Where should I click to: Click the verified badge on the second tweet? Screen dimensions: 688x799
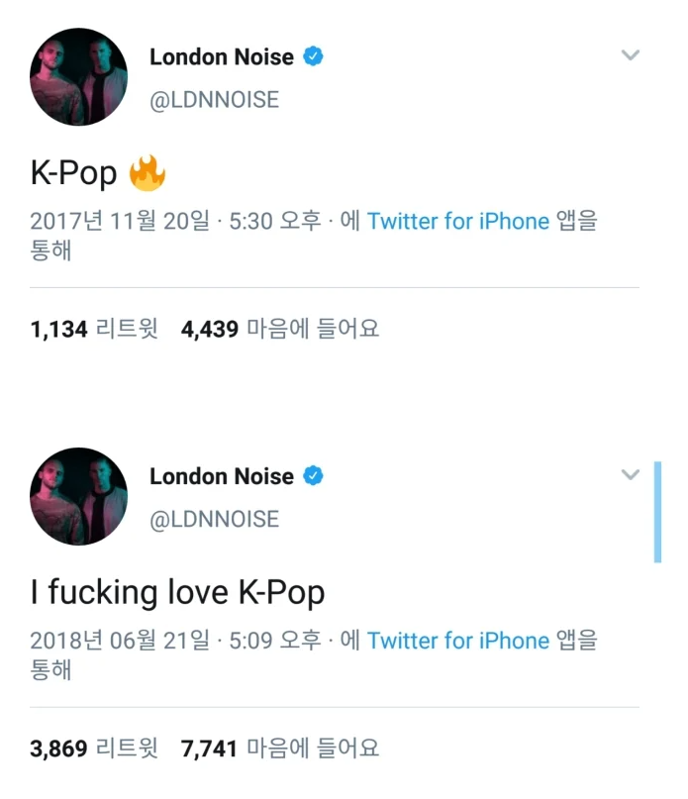pyautogui.click(x=312, y=476)
